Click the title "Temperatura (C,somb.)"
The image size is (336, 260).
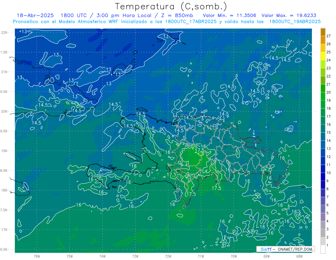pyautogui.click(x=171, y=6)
